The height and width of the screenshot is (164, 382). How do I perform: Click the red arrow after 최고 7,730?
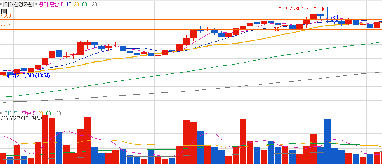click(322, 9)
